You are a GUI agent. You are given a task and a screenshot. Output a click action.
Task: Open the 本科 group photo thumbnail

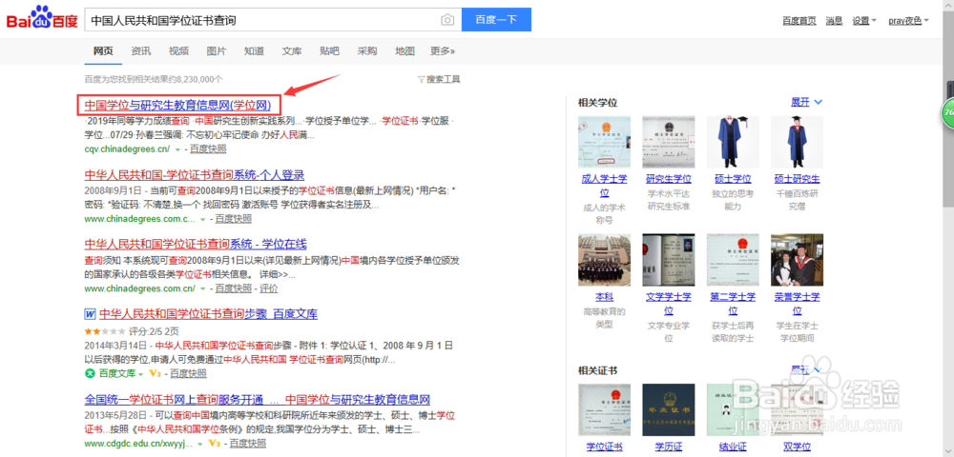604,260
